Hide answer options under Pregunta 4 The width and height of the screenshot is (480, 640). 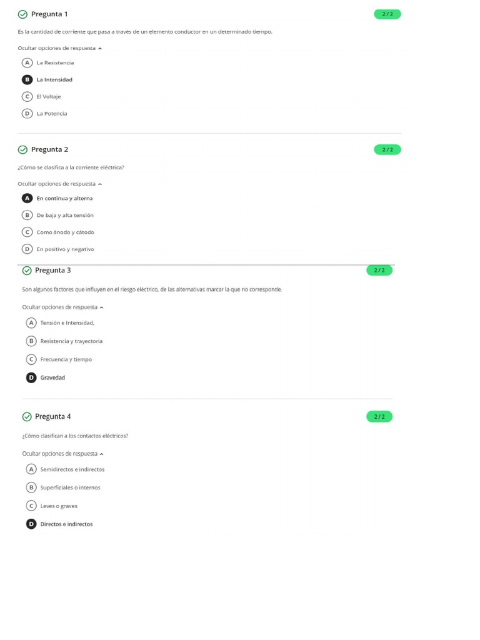[x=62, y=454]
